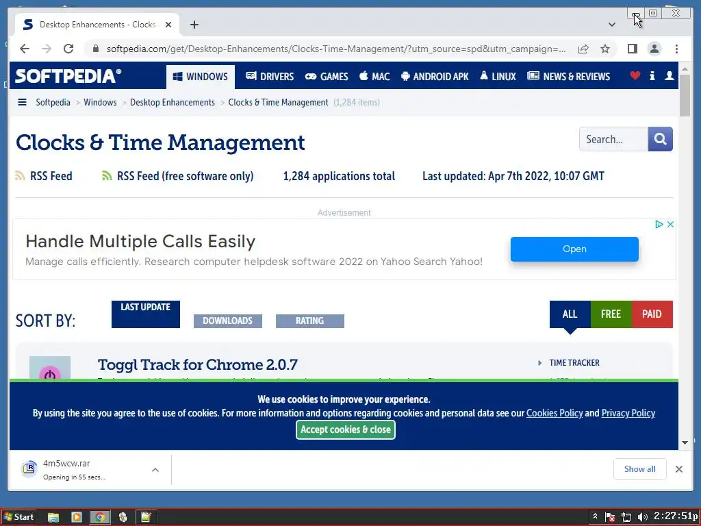Open Desktop Enhancements breadcrumb

click(x=172, y=103)
